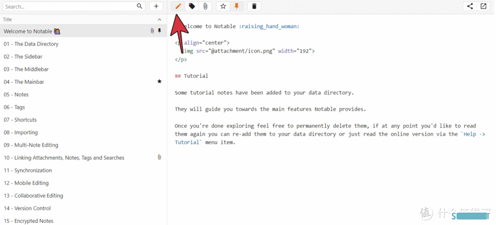Image resolution: width=496 pixels, height=225 pixels.
Task: Open note 07 - Shortcuts
Action: [84, 120]
